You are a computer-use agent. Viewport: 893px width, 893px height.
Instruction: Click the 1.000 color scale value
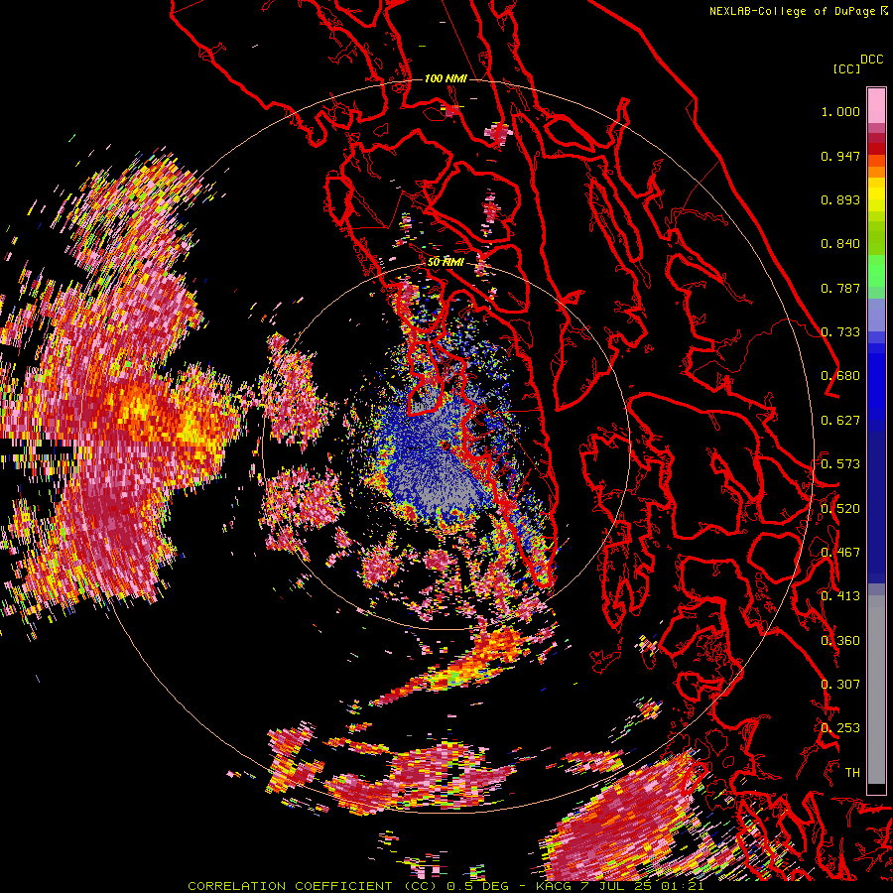[x=840, y=111]
